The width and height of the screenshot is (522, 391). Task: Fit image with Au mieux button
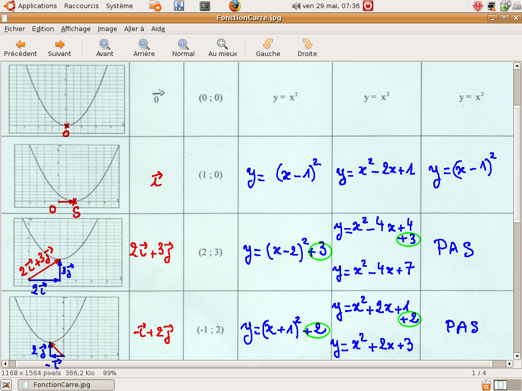(223, 48)
